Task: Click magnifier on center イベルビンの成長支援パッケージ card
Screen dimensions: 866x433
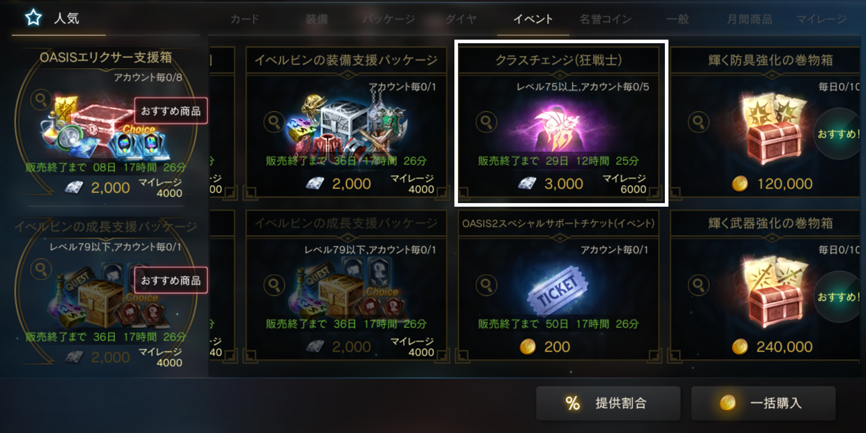Action: pyautogui.click(x=274, y=285)
